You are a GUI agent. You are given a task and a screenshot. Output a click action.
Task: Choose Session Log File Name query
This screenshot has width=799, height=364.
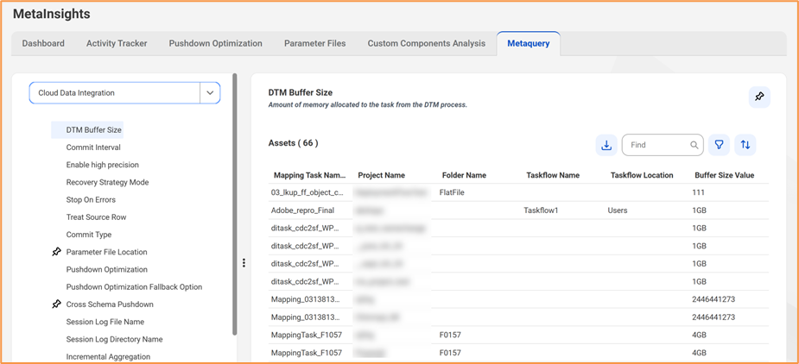point(105,322)
